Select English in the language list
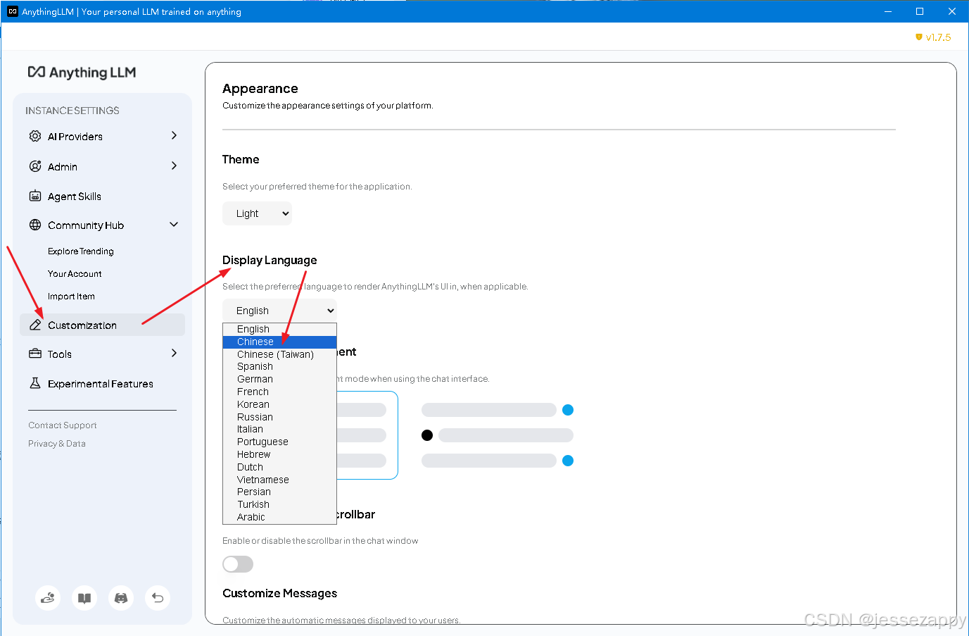Viewport: 969px width, 636px height. pos(279,329)
